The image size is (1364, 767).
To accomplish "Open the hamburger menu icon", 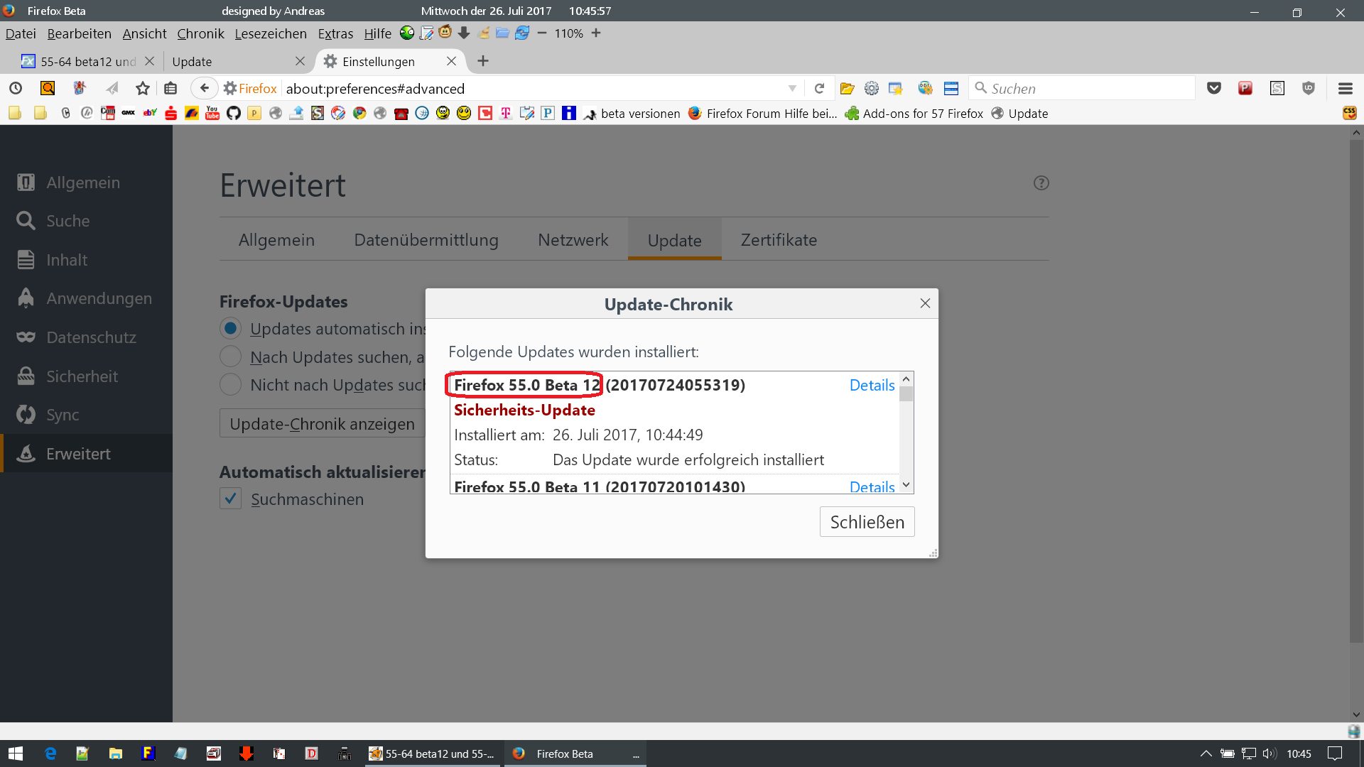I will tap(1345, 88).
